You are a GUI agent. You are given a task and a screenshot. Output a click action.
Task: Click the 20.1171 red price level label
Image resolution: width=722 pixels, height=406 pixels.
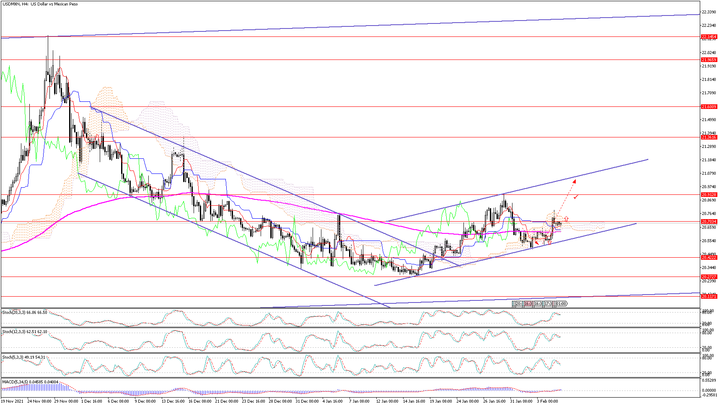(709, 297)
